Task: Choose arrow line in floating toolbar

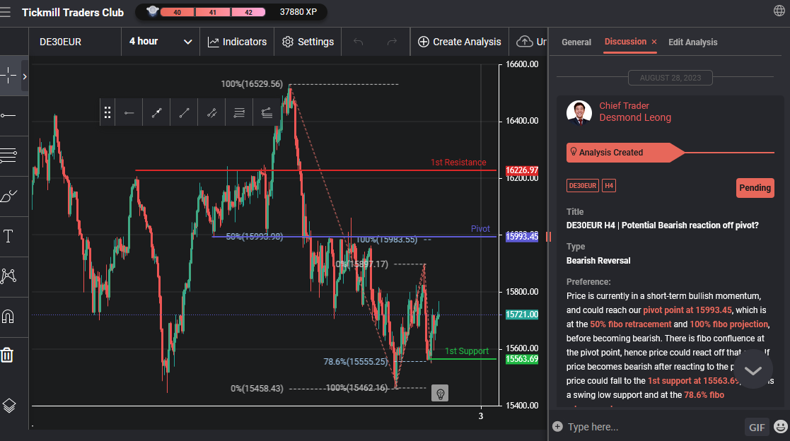Action: (x=157, y=112)
